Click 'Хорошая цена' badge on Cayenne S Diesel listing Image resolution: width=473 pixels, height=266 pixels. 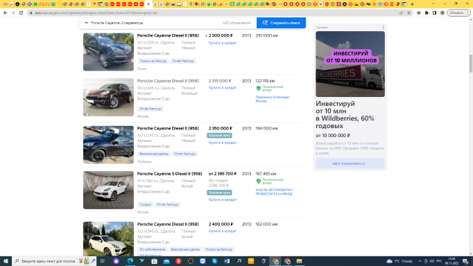pos(219,193)
